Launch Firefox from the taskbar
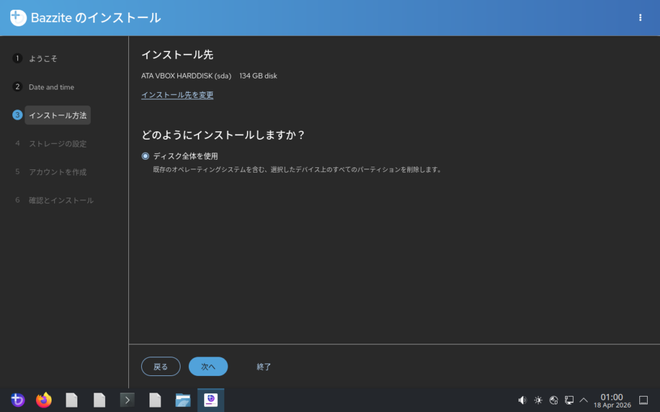This screenshot has width=660, height=412. [x=44, y=400]
